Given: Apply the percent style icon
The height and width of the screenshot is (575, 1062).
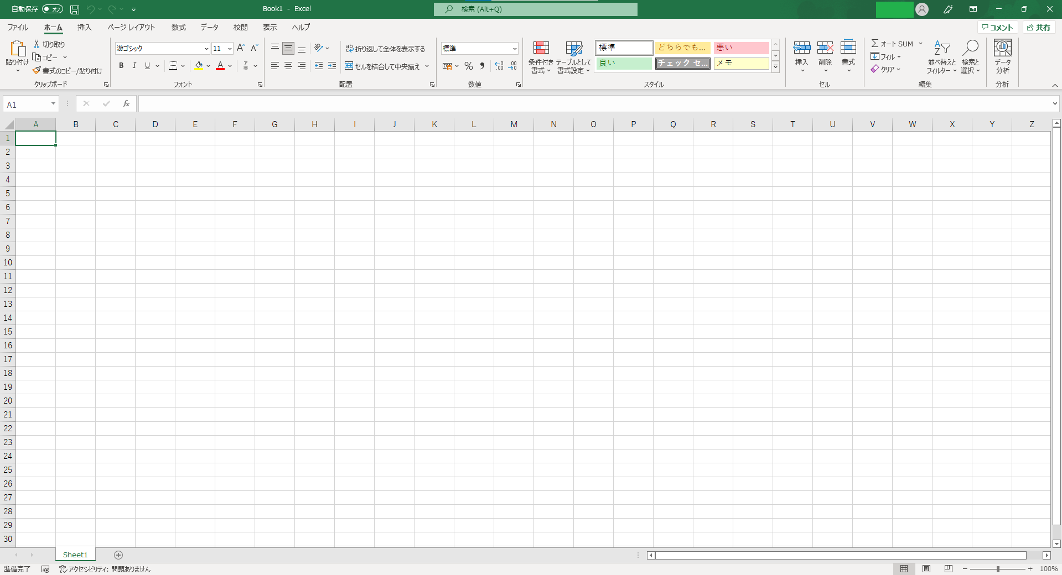Looking at the screenshot, I should [468, 66].
